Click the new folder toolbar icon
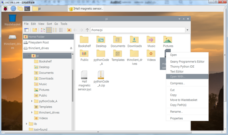Image resolution: width=228 pixels, height=135 pixels. [34, 30]
